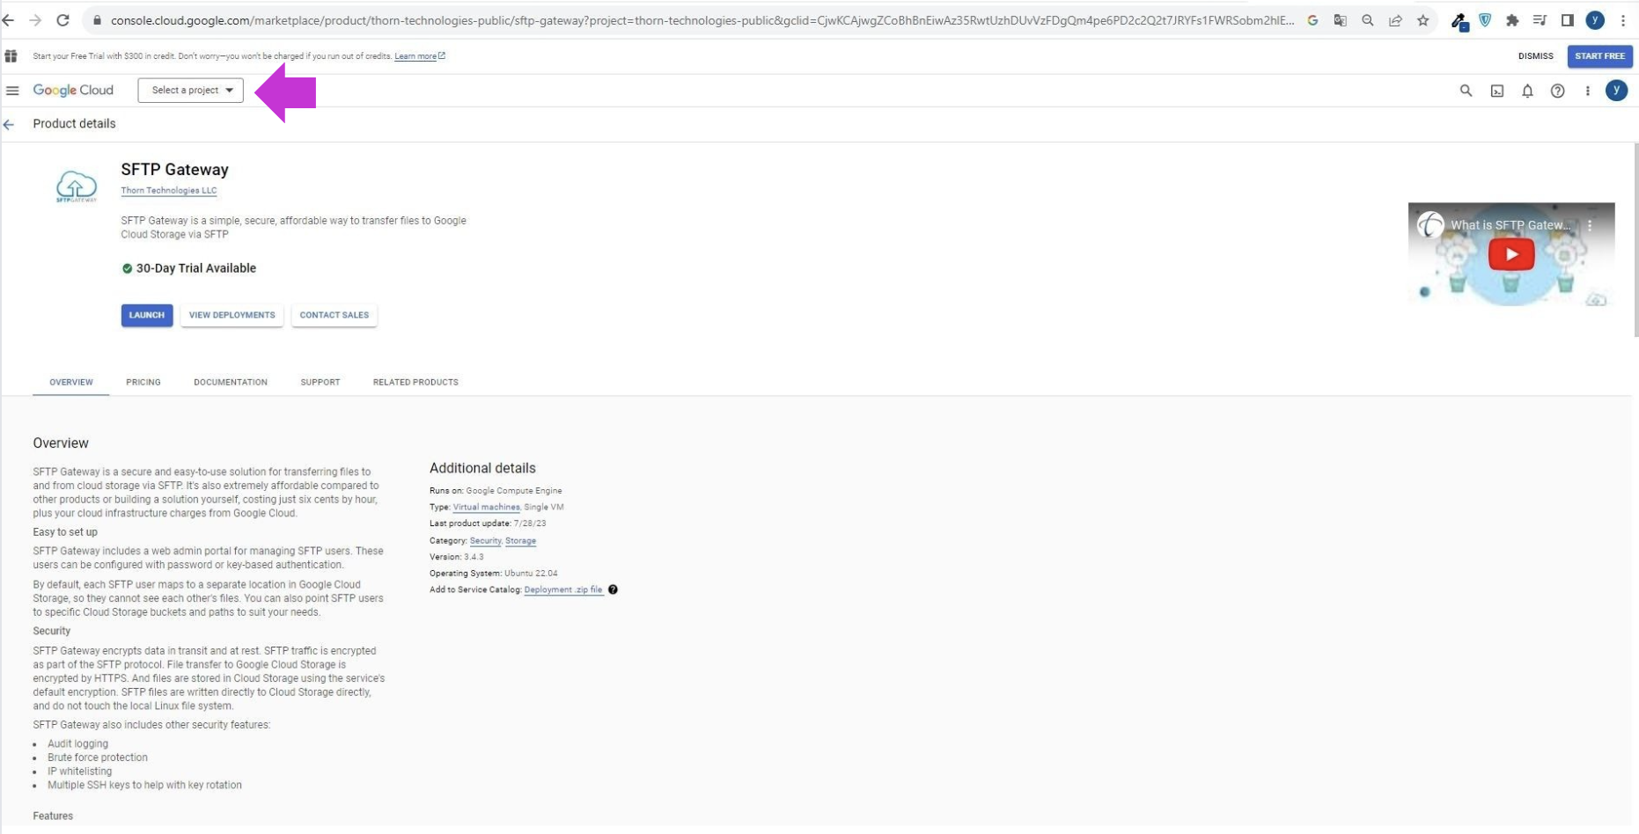Go back from Product details page

[x=9, y=125]
